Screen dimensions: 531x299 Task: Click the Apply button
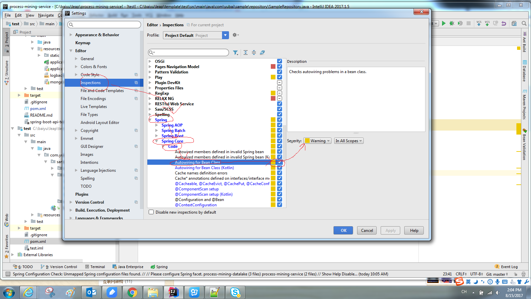pos(391,230)
